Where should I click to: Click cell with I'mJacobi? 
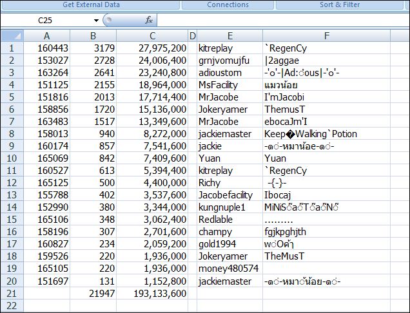coord(327,97)
